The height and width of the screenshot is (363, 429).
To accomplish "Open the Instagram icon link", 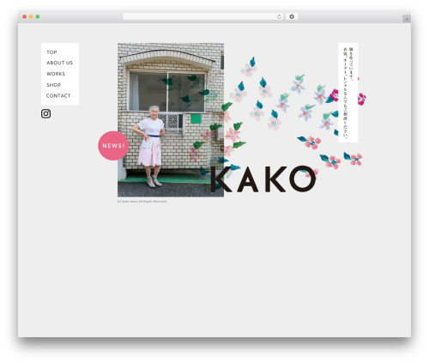I will (x=45, y=113).
